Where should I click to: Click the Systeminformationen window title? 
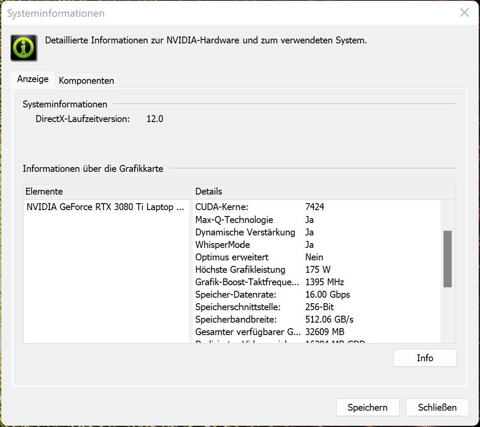click(x=56, y=13)
